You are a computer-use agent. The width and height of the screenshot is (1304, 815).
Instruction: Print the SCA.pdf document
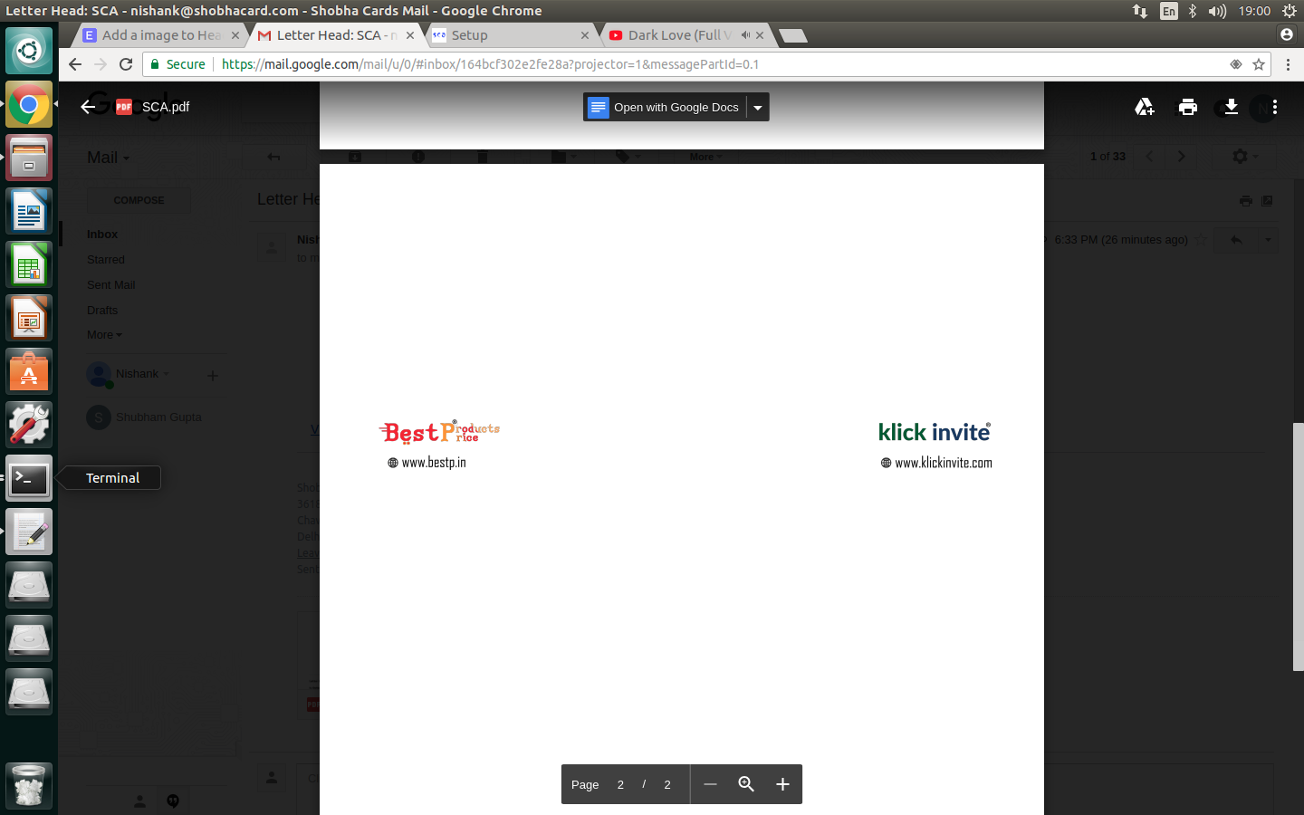(x=1188, y=107)
